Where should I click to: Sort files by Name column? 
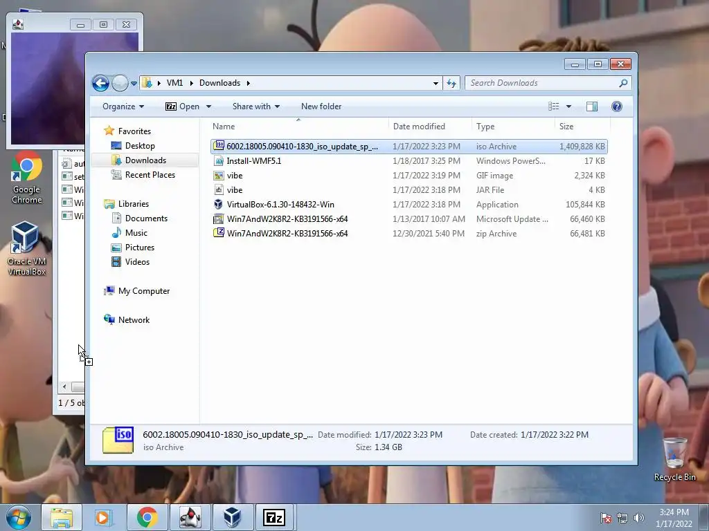[x=298, y=127]
